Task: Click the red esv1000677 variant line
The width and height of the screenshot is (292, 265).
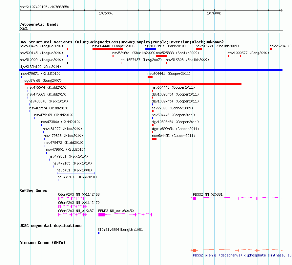Action: point(234,56)
